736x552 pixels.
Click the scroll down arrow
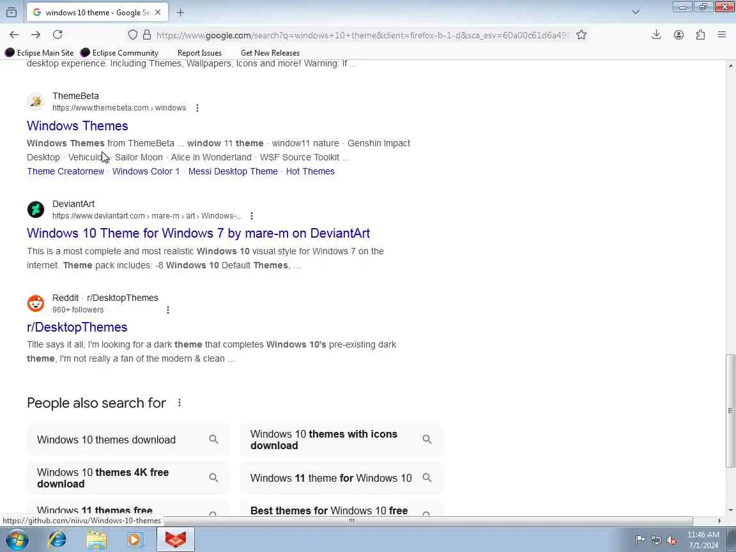(x=730, y=510)
